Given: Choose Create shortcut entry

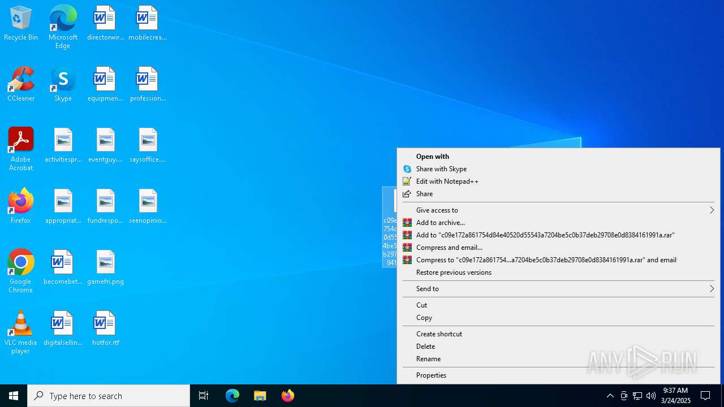Looking at the screenshot, I should coord(558,334).
